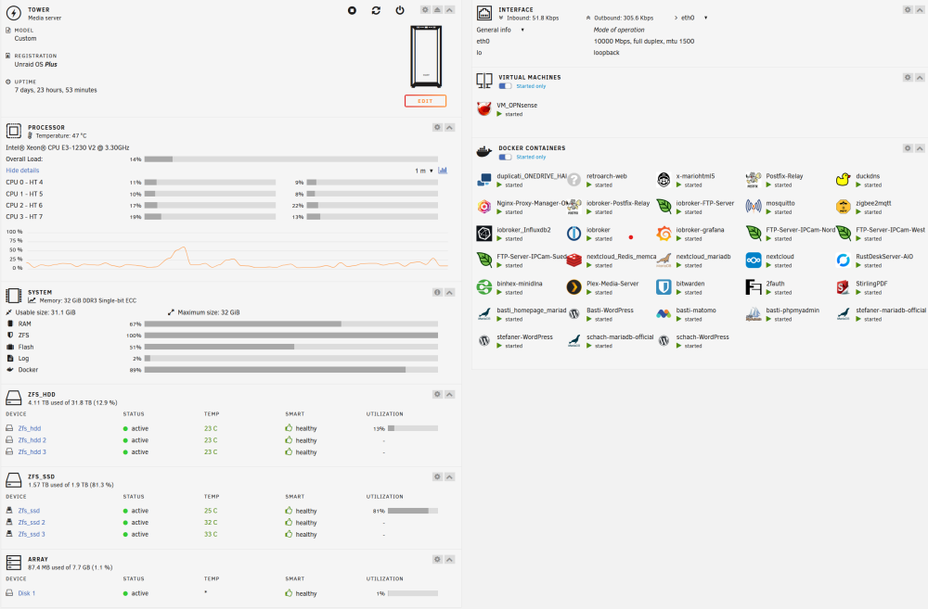Click the iobroker_Influxdb2 container icon
Screen dimensions: 928x609
pos(484,234)
